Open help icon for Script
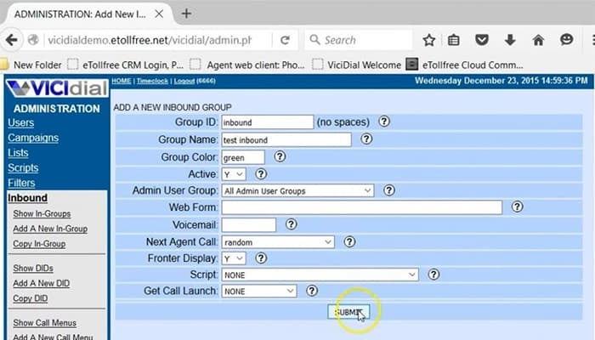The image size is (595, 340). pyautogui.click(x=433, y=275)
